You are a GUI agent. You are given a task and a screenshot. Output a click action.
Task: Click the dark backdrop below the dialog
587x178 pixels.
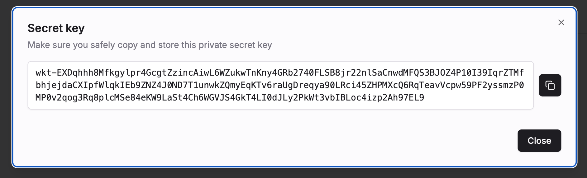(293, 173)
